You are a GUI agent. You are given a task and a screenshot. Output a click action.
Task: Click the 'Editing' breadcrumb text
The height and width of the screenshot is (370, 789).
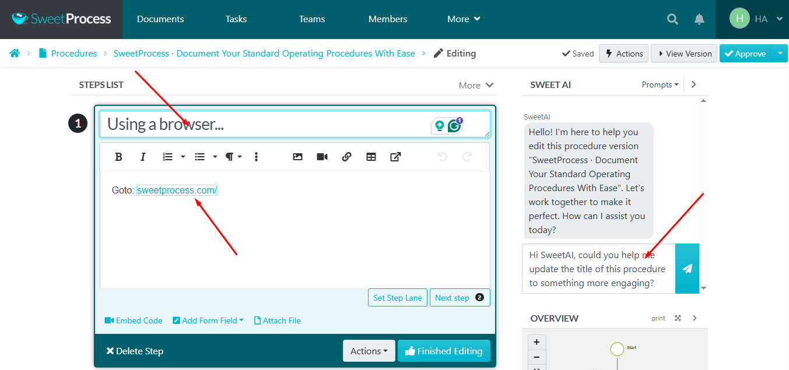coord(461,54)
